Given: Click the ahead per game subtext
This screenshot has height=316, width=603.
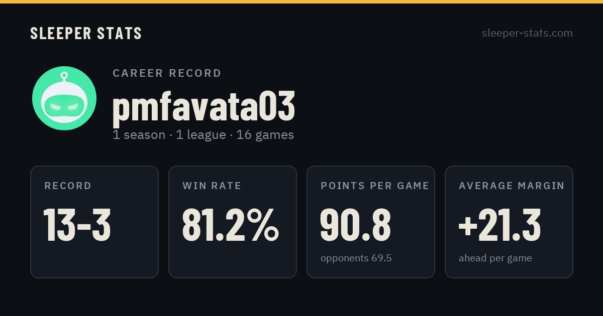Looking at the screenshot, I should tap(495, 258).
